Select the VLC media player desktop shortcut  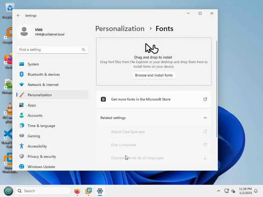(8, 113)
